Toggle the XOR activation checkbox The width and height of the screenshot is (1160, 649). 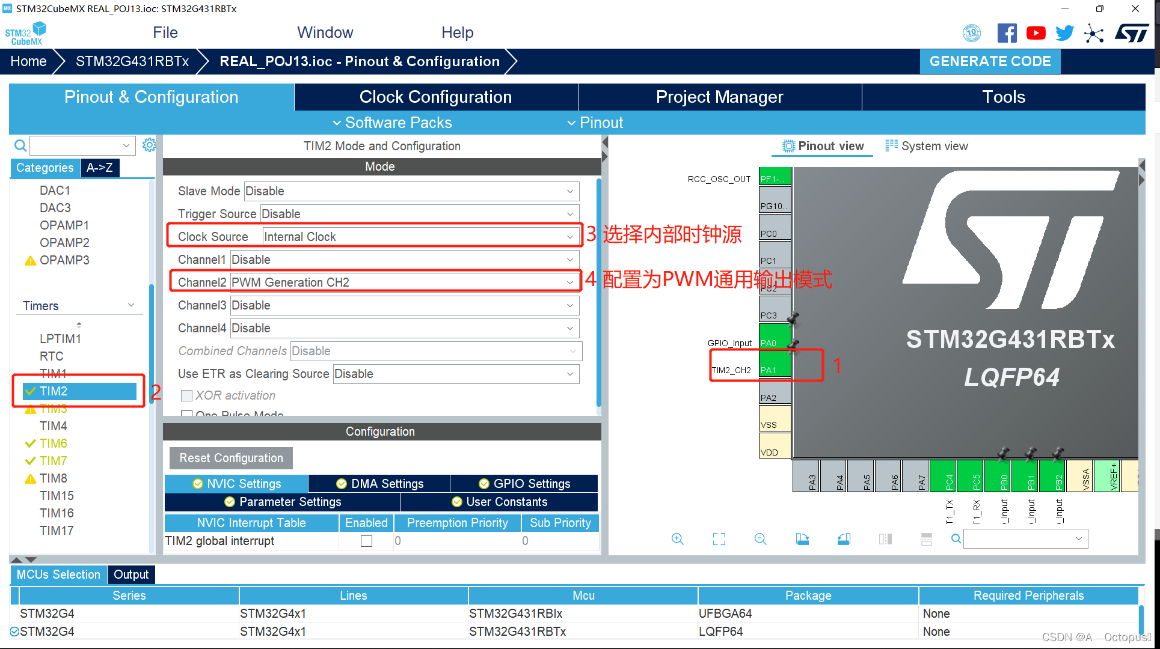click(x=186, y=395)
